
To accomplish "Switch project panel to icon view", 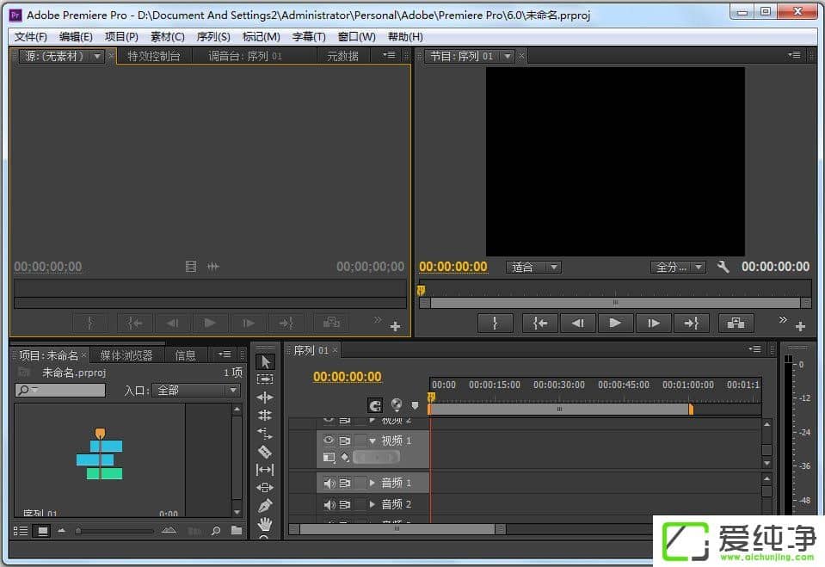I will pos(43,531).
